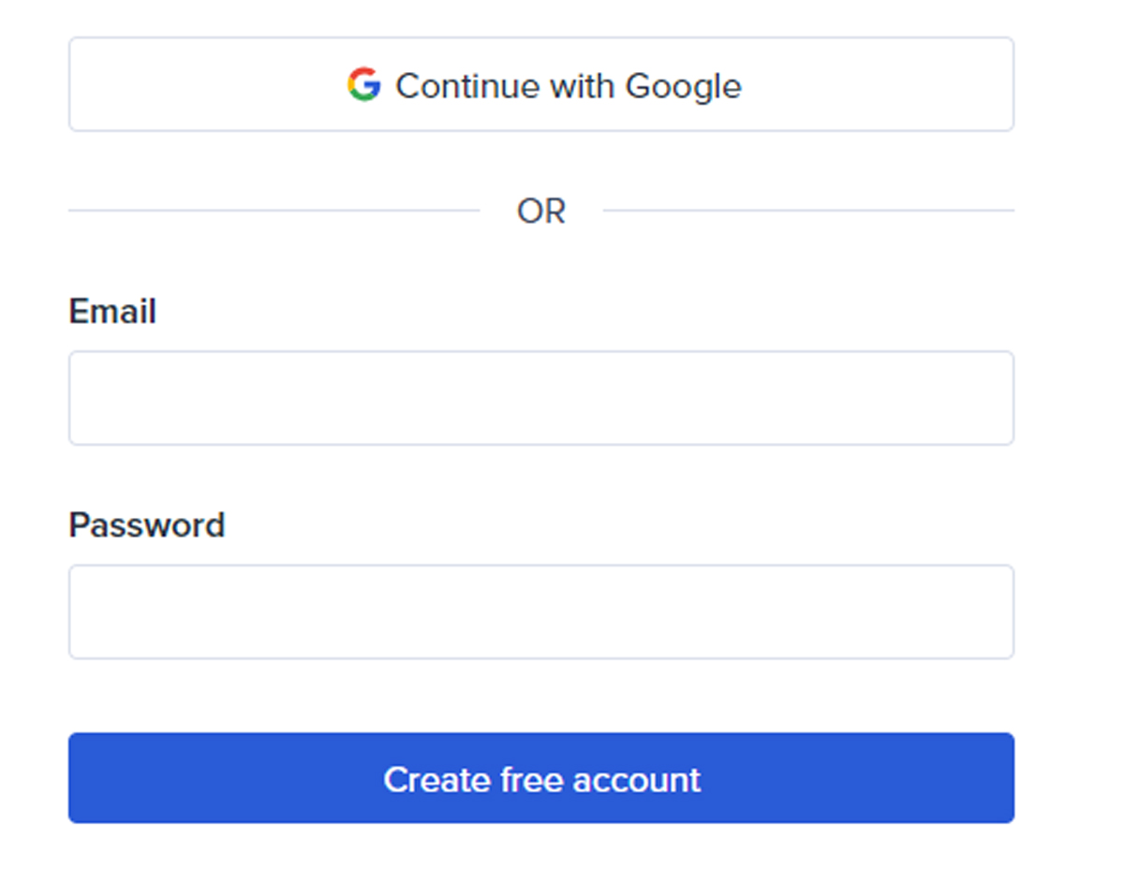The image size is (1124, 869).
Task: Click the horizontal line right of OR
Action: coord(808,211)
